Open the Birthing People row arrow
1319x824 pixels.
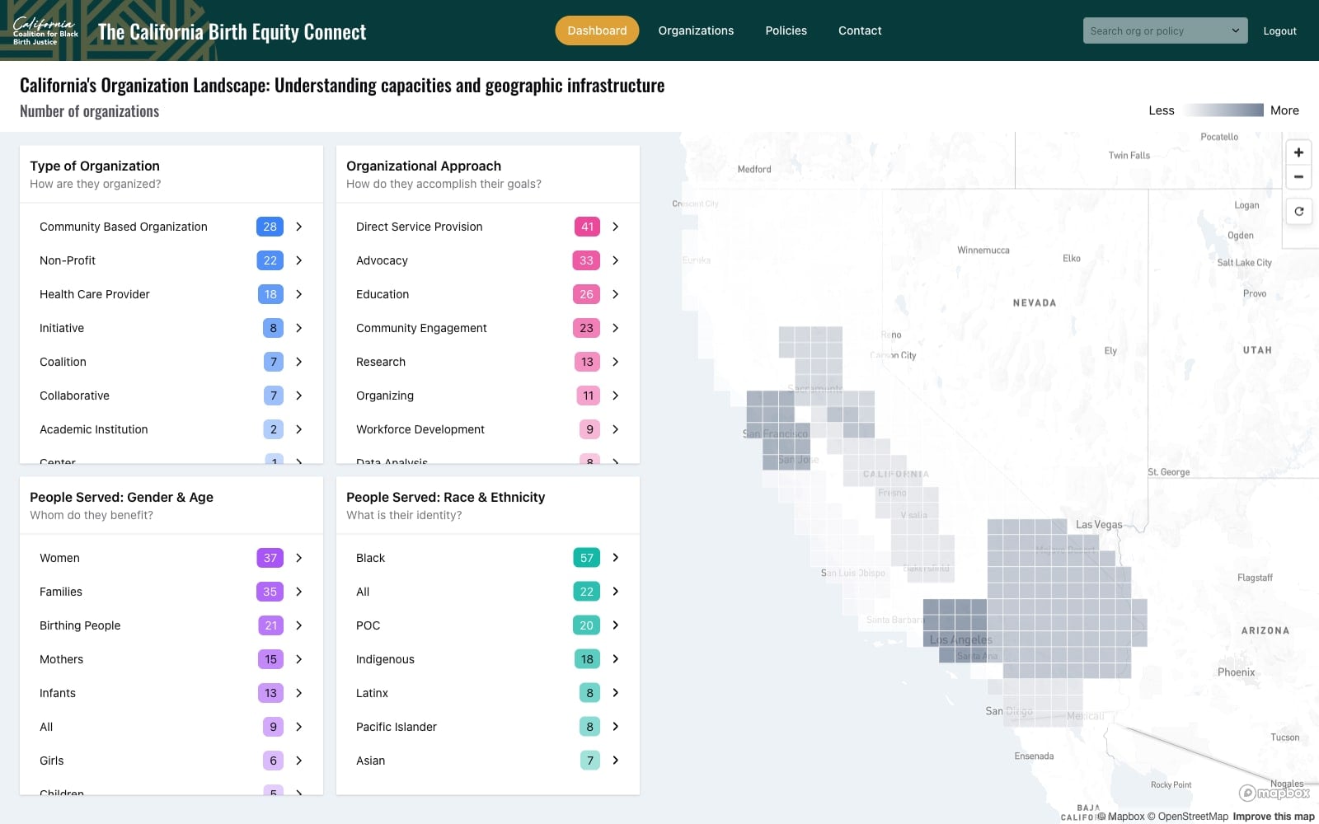coord(299,625)
